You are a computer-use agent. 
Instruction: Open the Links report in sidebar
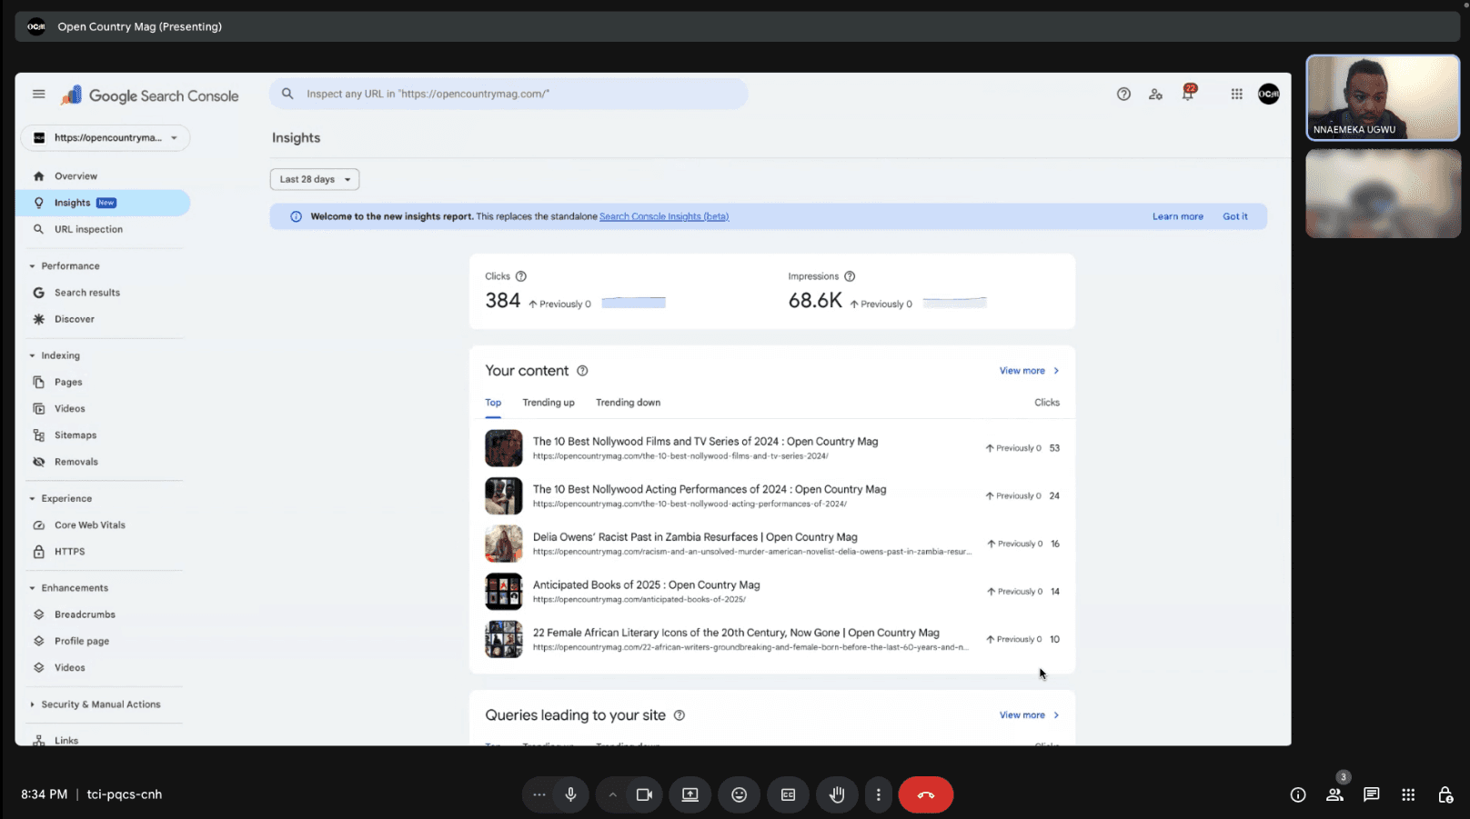point(102,740)
